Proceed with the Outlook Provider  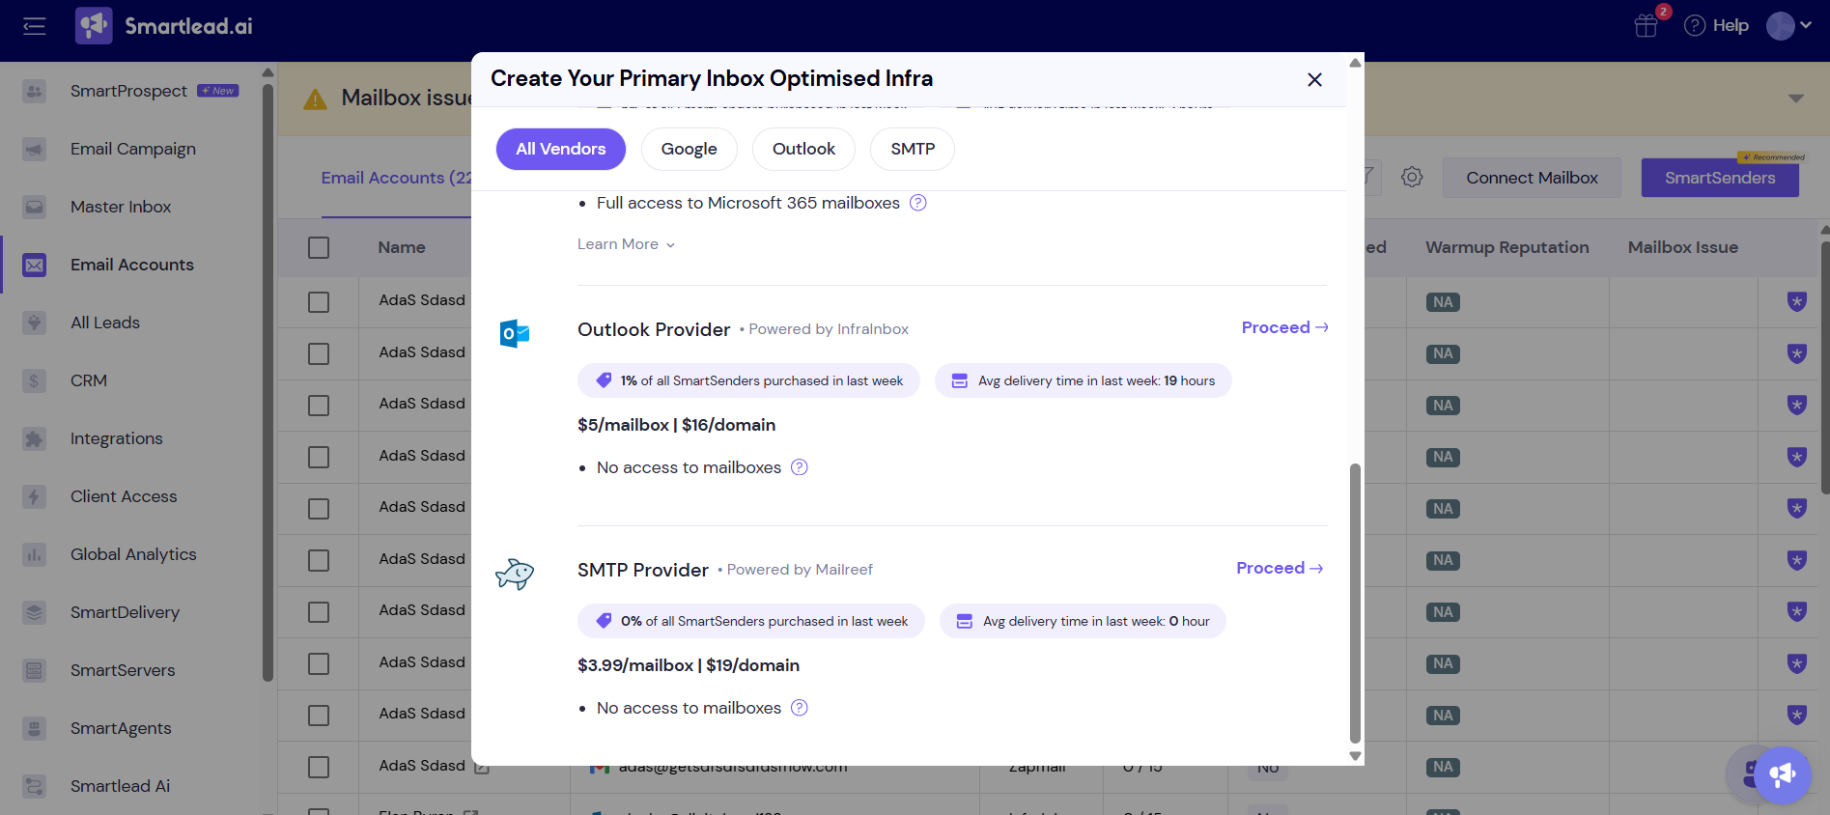click(1284, 327)
